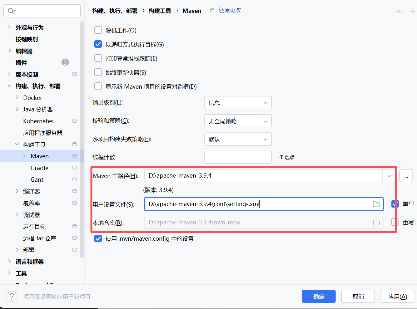Click the back navigation arrow
The height and width of the screenshot is (309, 417).
(400, 11)
